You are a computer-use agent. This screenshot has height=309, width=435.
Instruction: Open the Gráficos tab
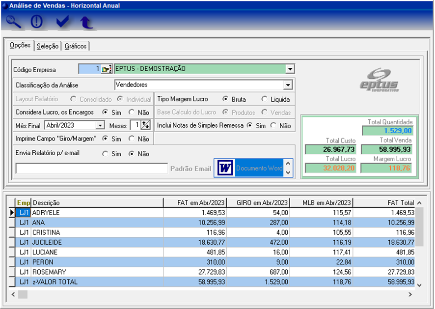pos(76,46)
